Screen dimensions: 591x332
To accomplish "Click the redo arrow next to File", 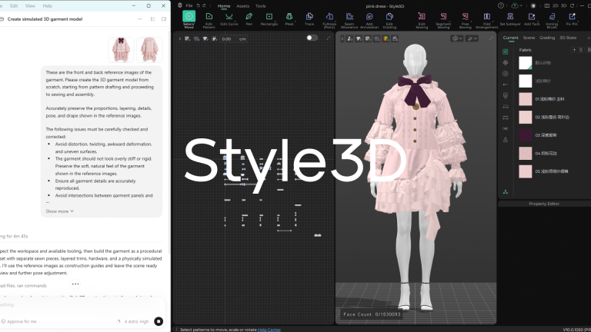I will click(204, 5).
